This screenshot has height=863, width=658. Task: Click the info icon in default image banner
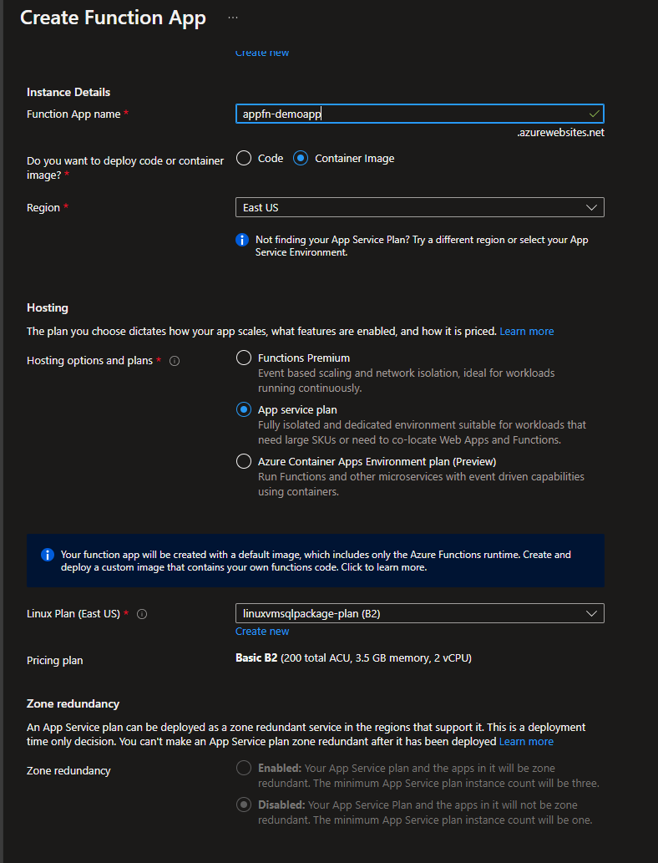pyautogui.click(x=48, y=555)
